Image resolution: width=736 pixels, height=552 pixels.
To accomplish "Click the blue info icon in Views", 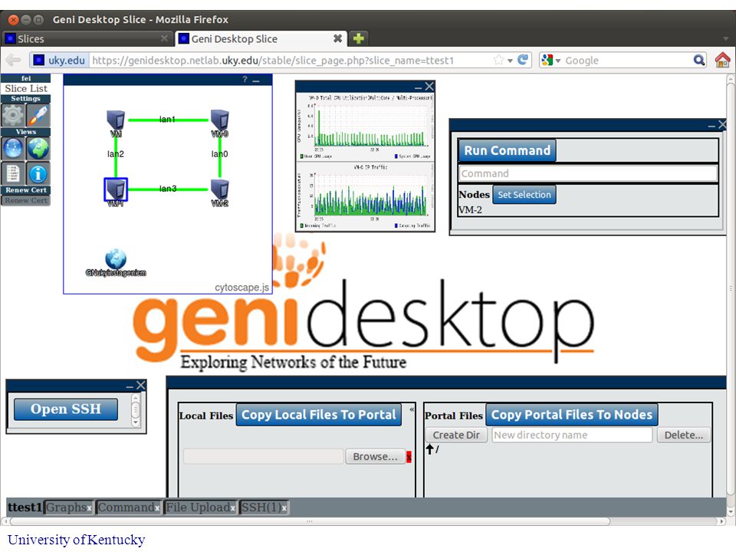I will 38,174.
